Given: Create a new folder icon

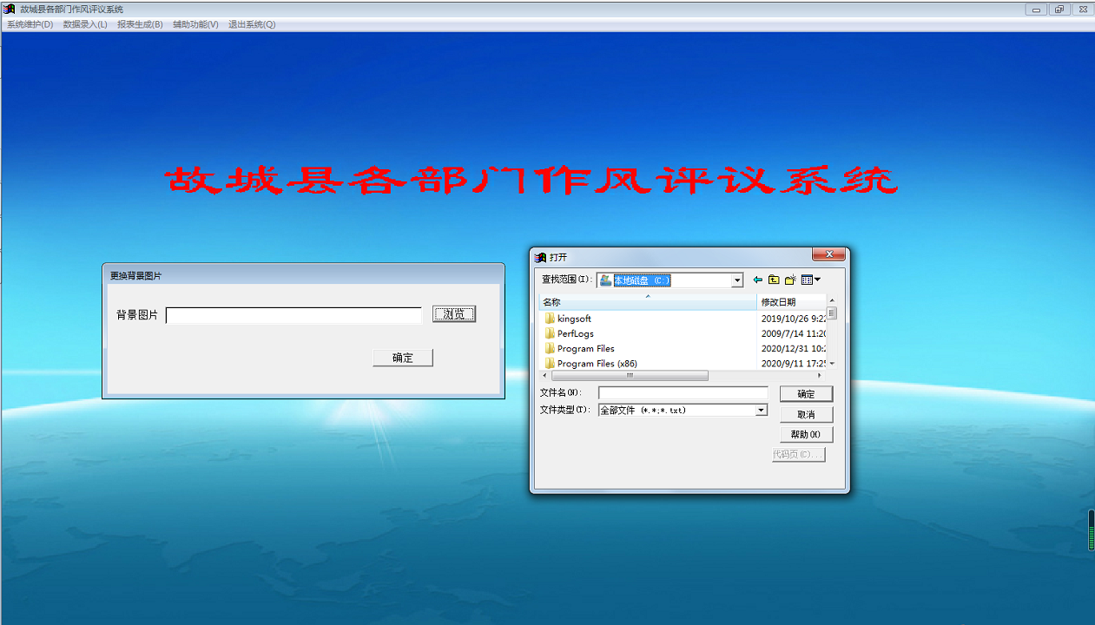Looking at the screenshot, I should click(x=790, y=280).
